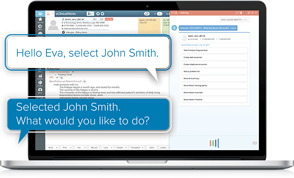The width and height of the screenshot is (294, 178).
Task: Click the second round radio button in the header
Action: 102,14
